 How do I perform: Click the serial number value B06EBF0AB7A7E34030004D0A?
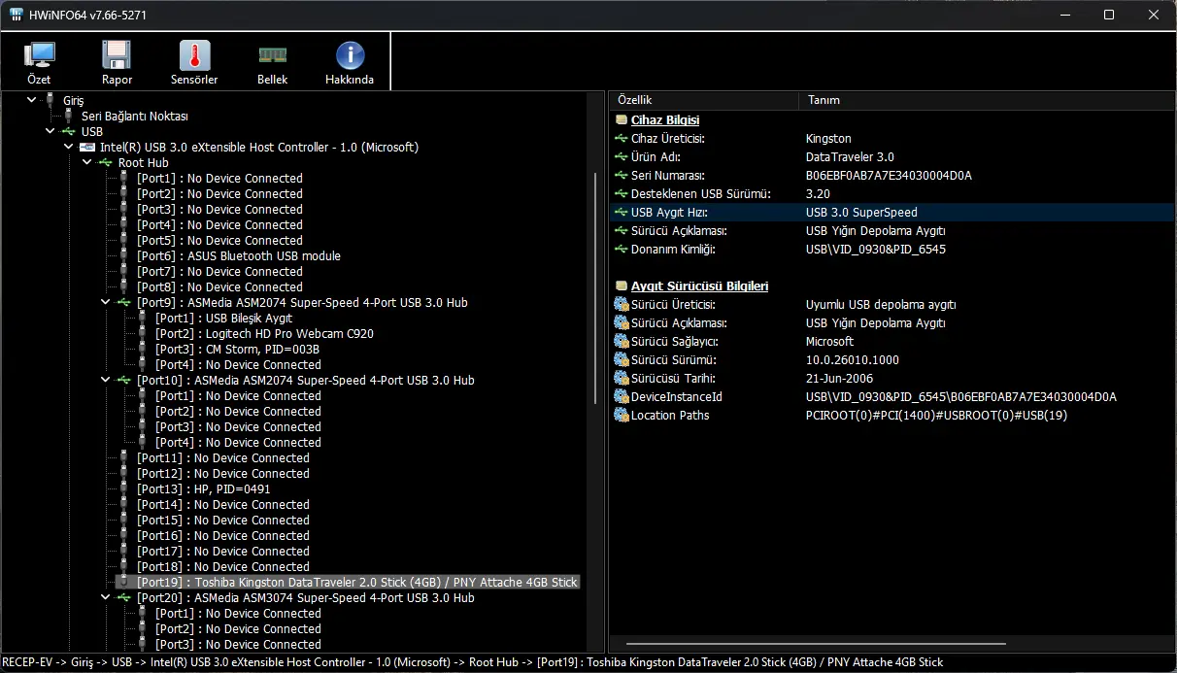pos(889,176)
